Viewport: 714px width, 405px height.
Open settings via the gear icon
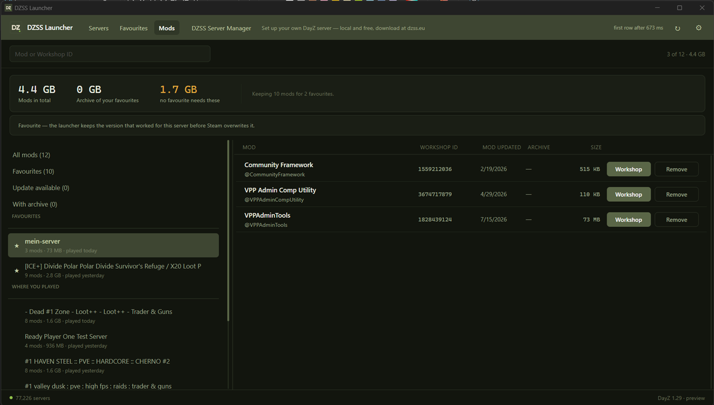pos(698,28)
